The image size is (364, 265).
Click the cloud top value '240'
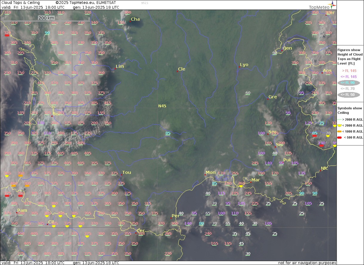pos(208,234)
